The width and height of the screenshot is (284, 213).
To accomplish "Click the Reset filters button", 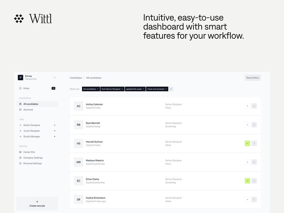I will (253, 78).
